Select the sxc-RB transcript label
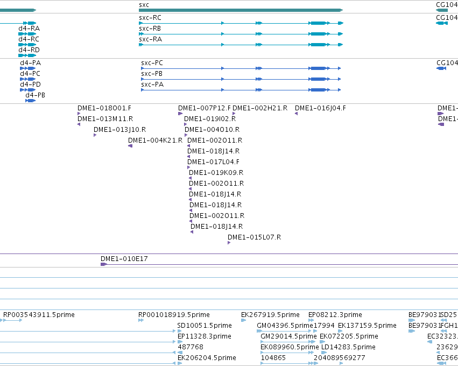This screenshot has width=458, height=366. point(150,29)
